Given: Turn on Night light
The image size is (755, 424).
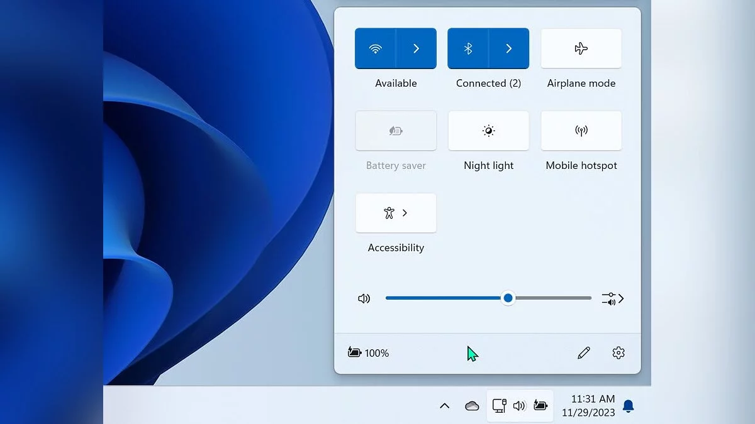Looking at the screenshot, I should (x=488, y=131).
